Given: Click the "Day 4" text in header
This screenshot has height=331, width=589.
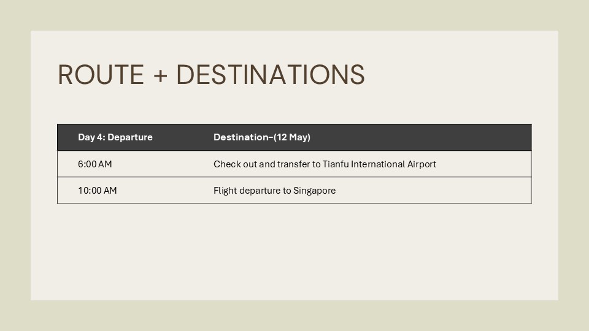Looking at the screenshot, I should tap(90, 137).
